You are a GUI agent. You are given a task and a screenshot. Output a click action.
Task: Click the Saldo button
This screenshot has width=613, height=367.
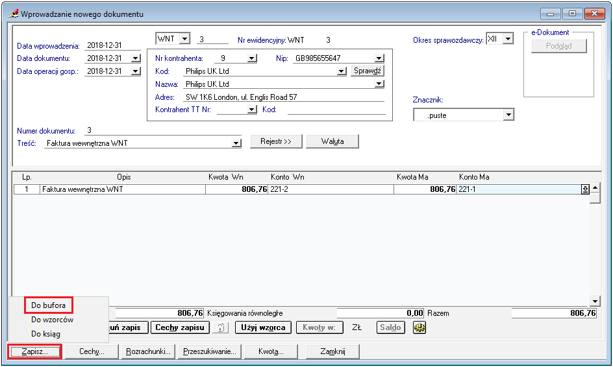[390, 327]
